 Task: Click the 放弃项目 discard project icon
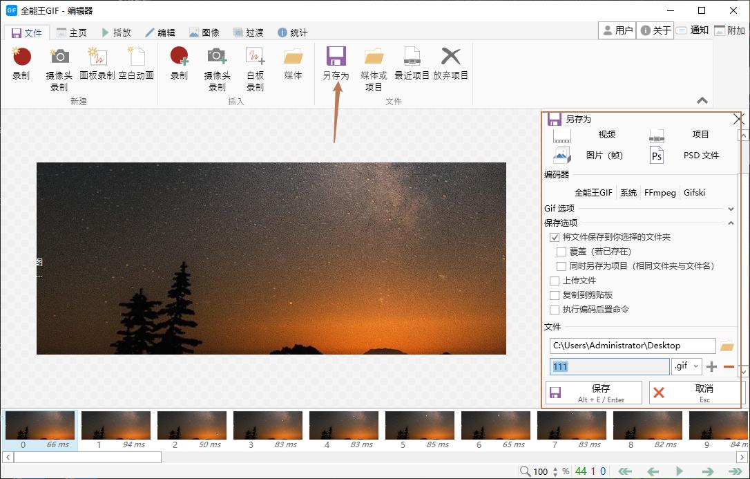[x=450, y=64]
